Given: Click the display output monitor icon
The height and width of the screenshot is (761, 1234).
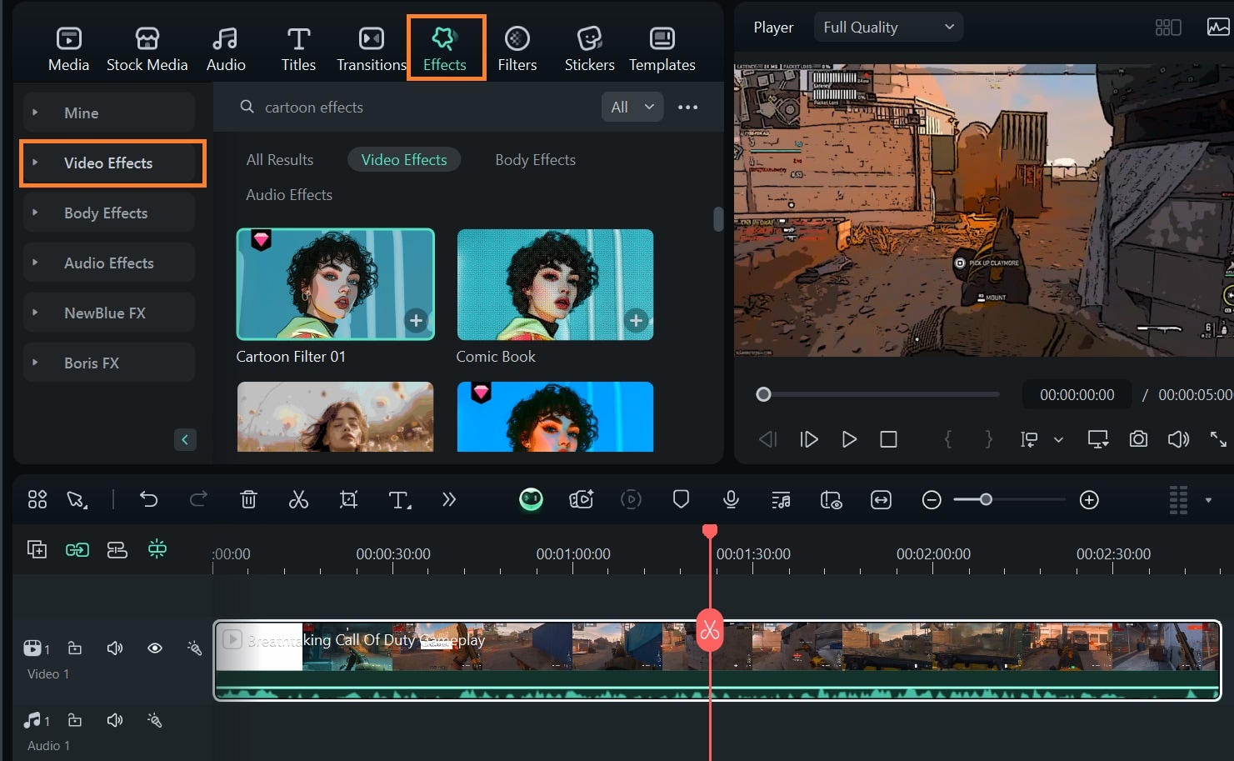Looking at the screenshot, I should click(1098, 439).
